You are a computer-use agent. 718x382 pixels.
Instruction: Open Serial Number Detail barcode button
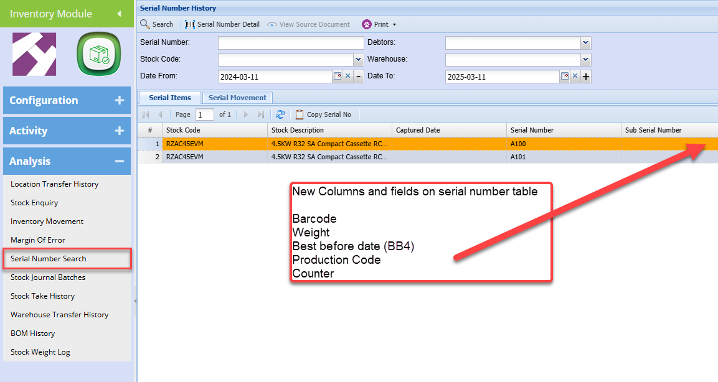tap(222, 24)
